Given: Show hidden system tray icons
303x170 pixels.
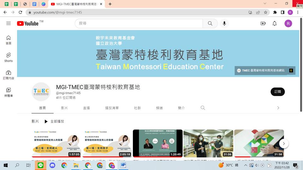Looking at the screenshot, I should [246, 165].
